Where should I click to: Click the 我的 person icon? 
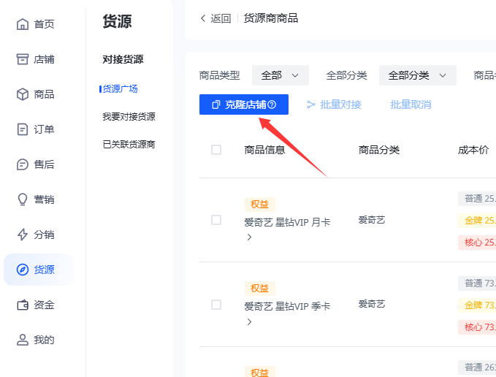click(x=23, y=340)
